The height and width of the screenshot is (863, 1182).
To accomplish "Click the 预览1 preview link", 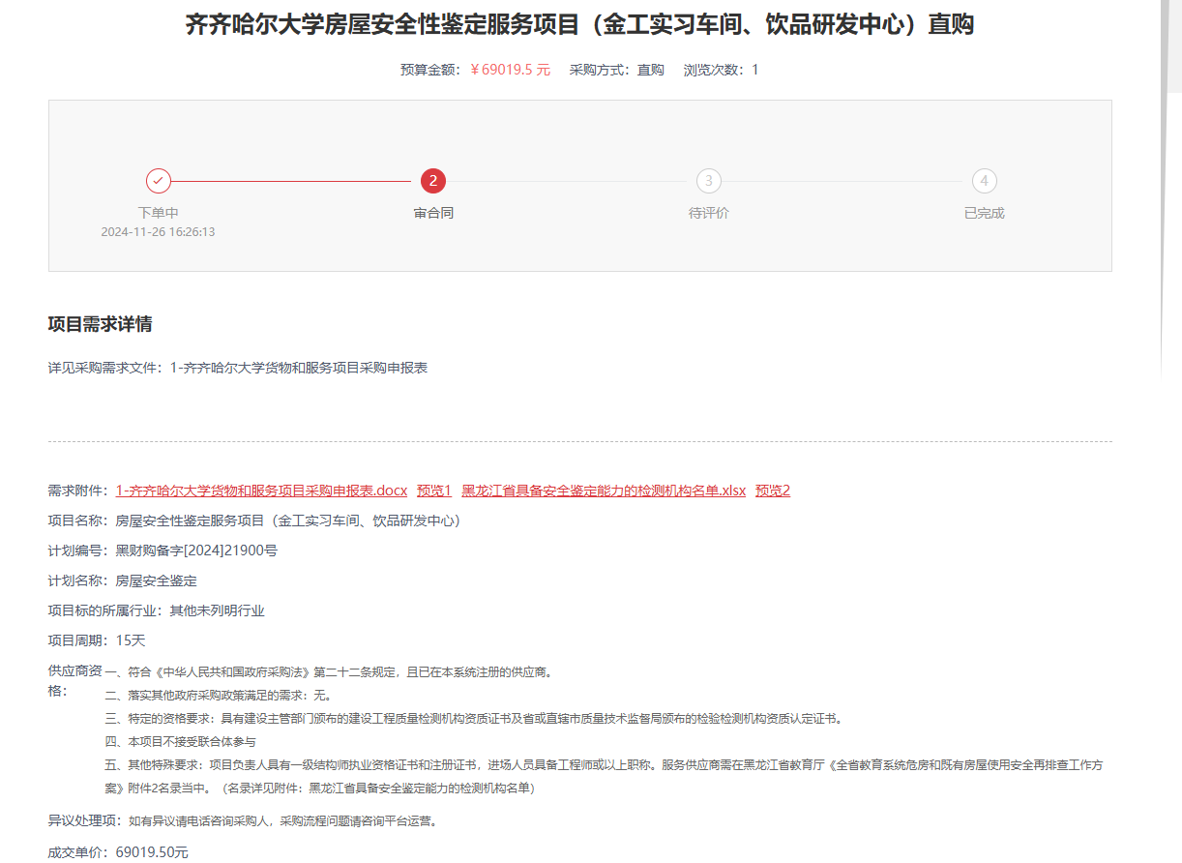I will [434, 491].
